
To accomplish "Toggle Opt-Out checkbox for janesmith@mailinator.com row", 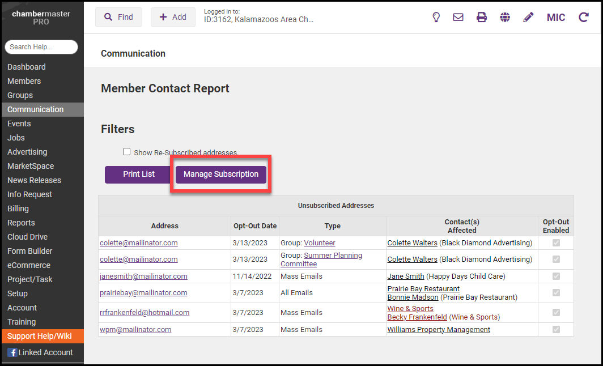I will [556, 276].
